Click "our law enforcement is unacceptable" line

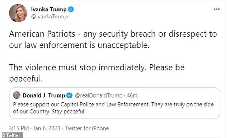click(78, 45)
